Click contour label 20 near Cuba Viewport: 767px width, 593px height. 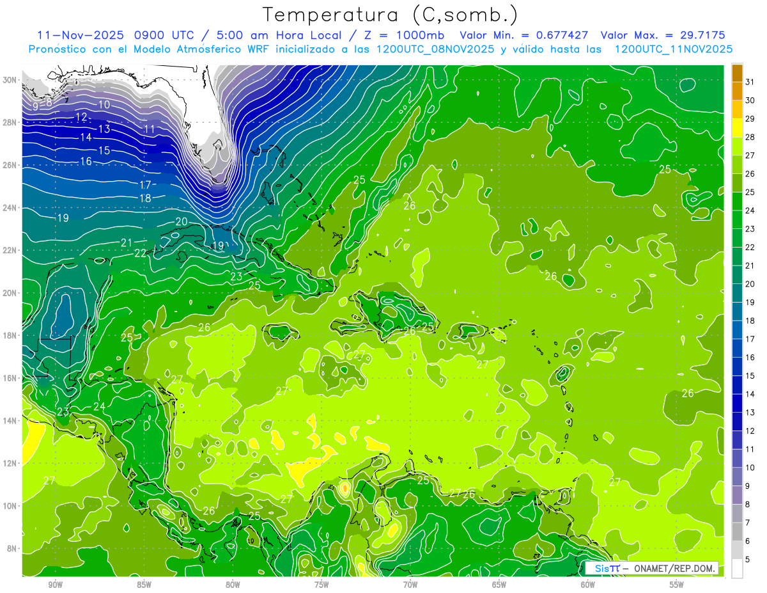pos(182,221)
